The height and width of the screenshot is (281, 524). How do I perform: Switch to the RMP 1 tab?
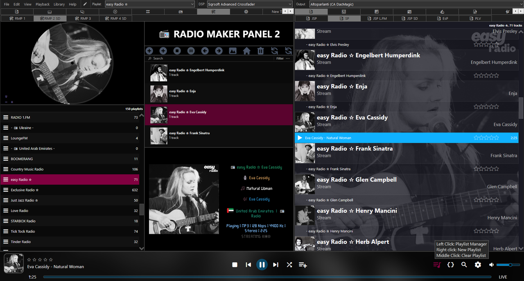[16, 18]
